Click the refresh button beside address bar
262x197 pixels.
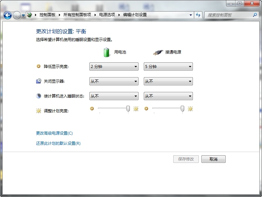pyautogui.click(x=198, y=15)
